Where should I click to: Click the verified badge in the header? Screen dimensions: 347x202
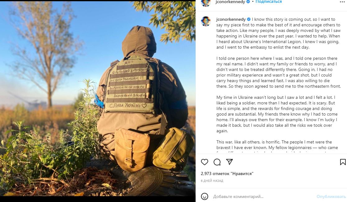[x=248, y=2]
